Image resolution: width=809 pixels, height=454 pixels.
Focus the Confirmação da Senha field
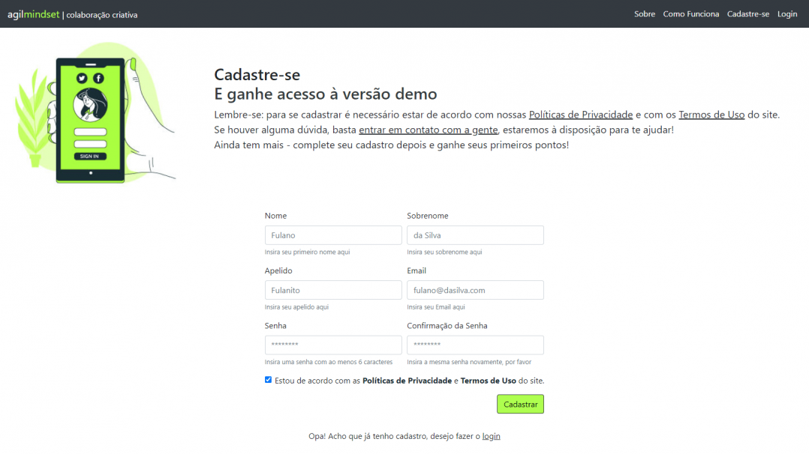point(475,345)
